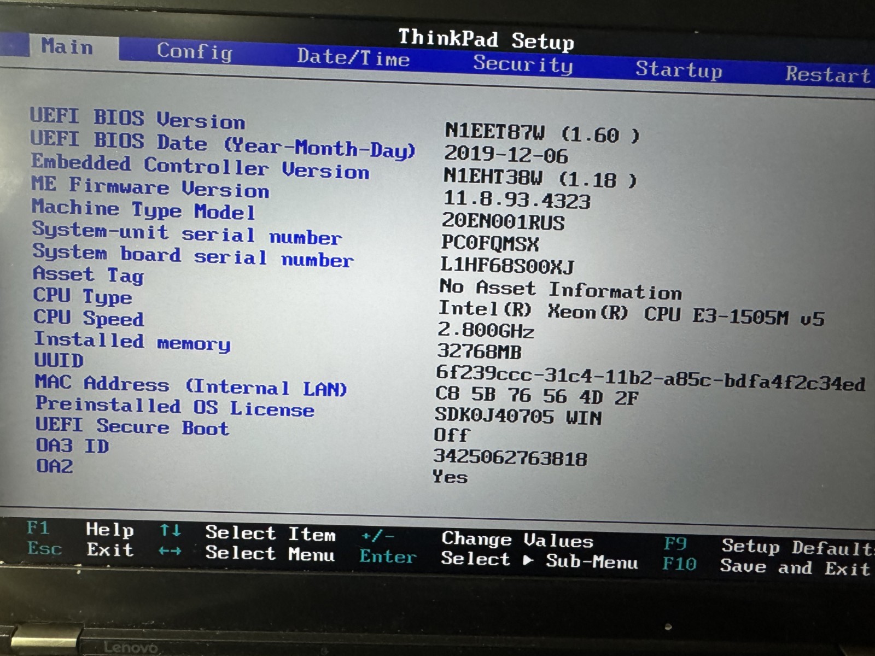Click the Select Sub-Menu legend

(539, 560)
